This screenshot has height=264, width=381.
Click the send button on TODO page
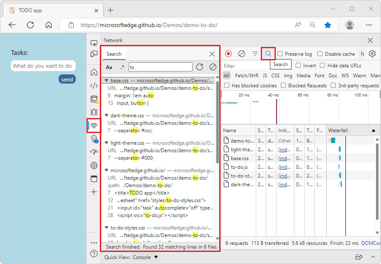point(67,79)
